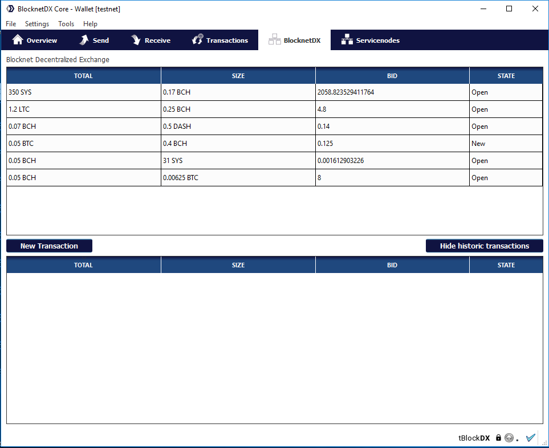Click the historic table TOTAL header
The height and width of the screenshot is (448, 549).
[x=83, y=265]
